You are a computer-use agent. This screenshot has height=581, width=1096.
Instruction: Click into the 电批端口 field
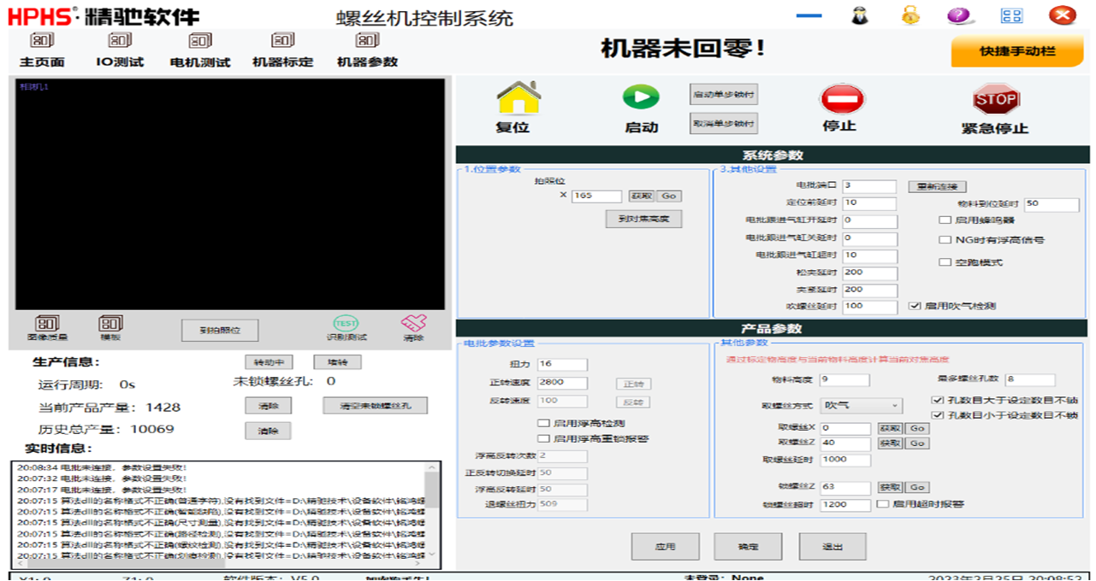(x=869, y=185)
